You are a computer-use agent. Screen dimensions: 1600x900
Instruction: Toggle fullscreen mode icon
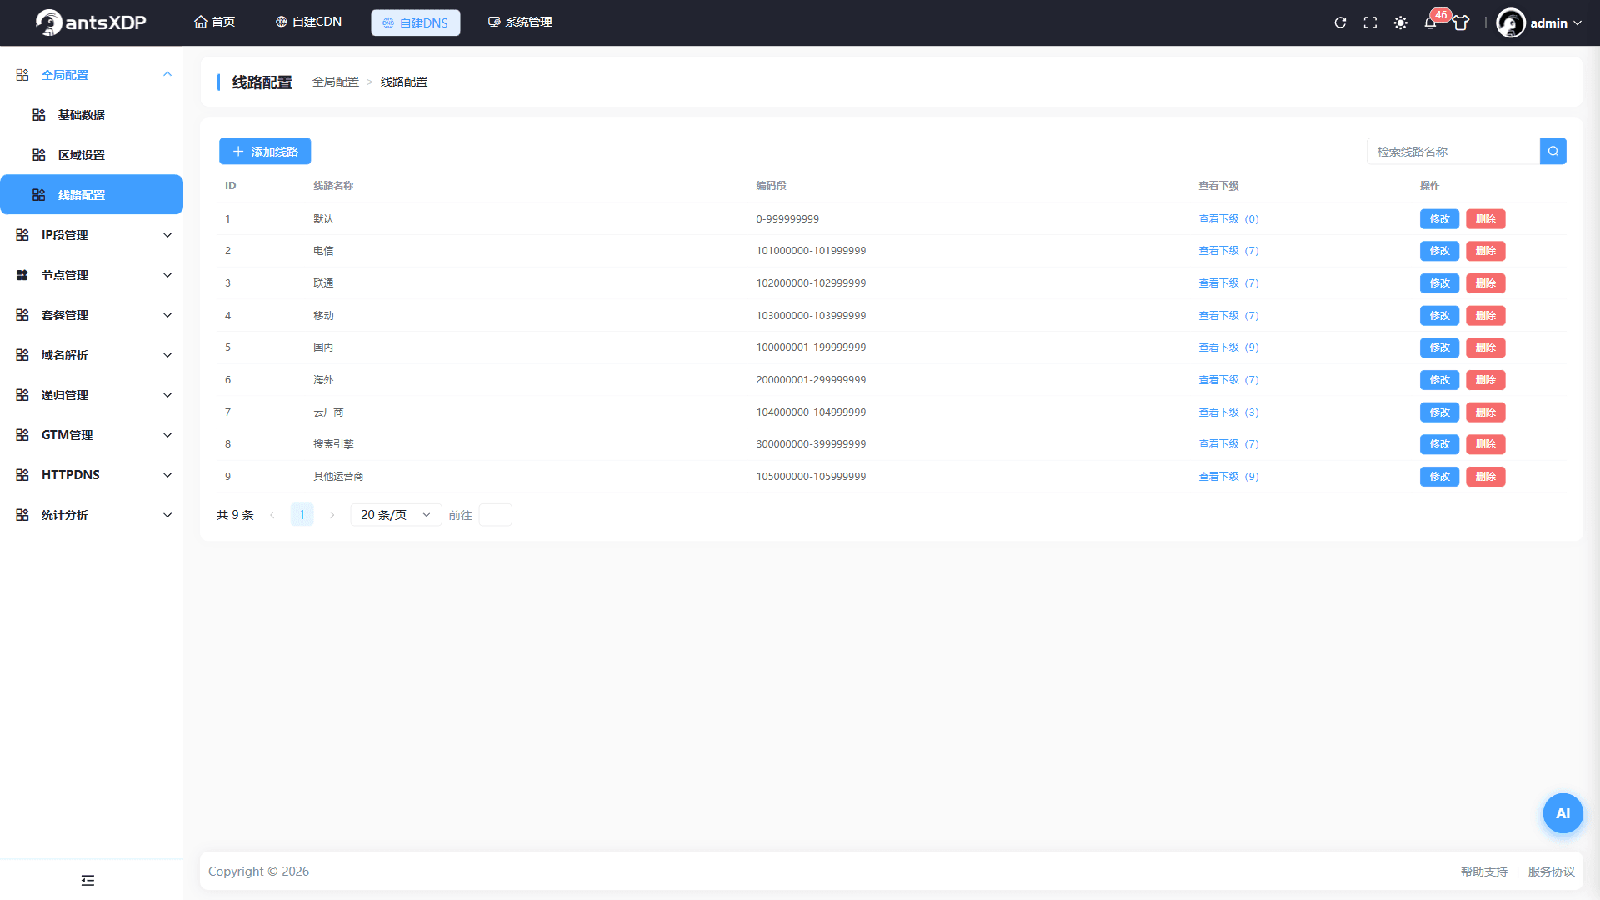coord(1370,22)
